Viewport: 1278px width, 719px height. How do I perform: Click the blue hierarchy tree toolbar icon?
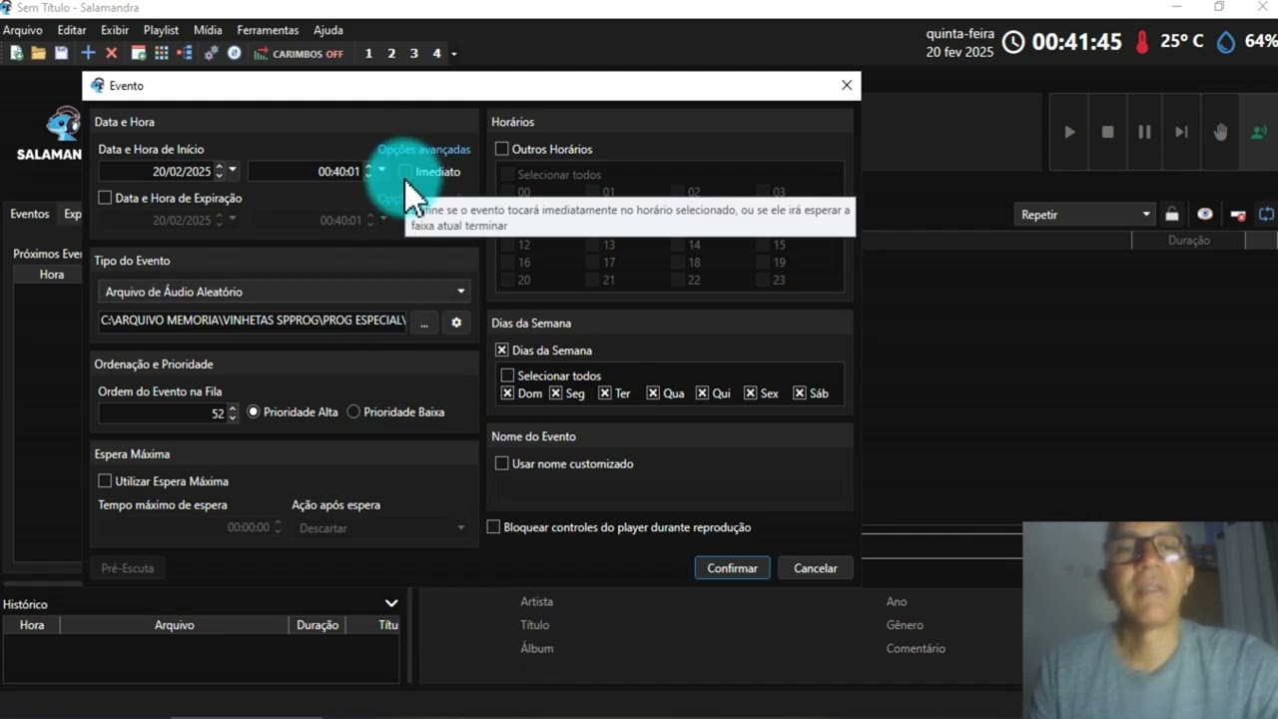(x=185, y=53)
